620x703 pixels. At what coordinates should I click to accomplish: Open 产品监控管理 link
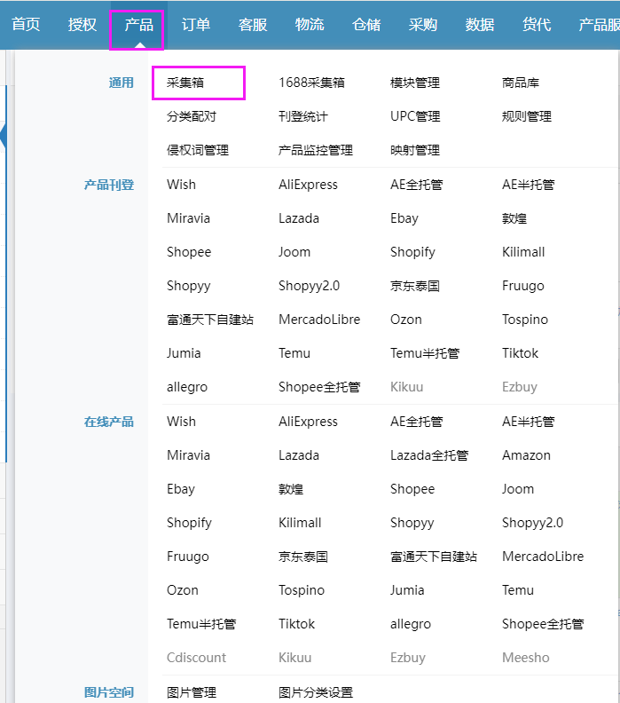(316, 150)
